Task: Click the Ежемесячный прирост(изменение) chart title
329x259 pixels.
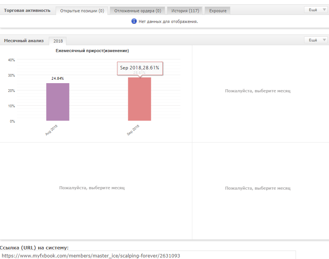Action: coord(92,51)
